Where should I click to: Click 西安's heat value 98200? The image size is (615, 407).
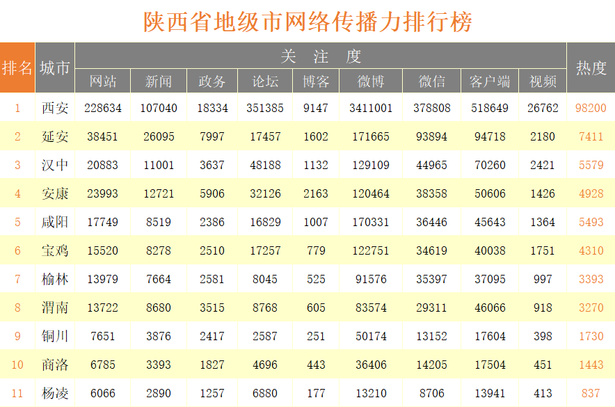591,108
